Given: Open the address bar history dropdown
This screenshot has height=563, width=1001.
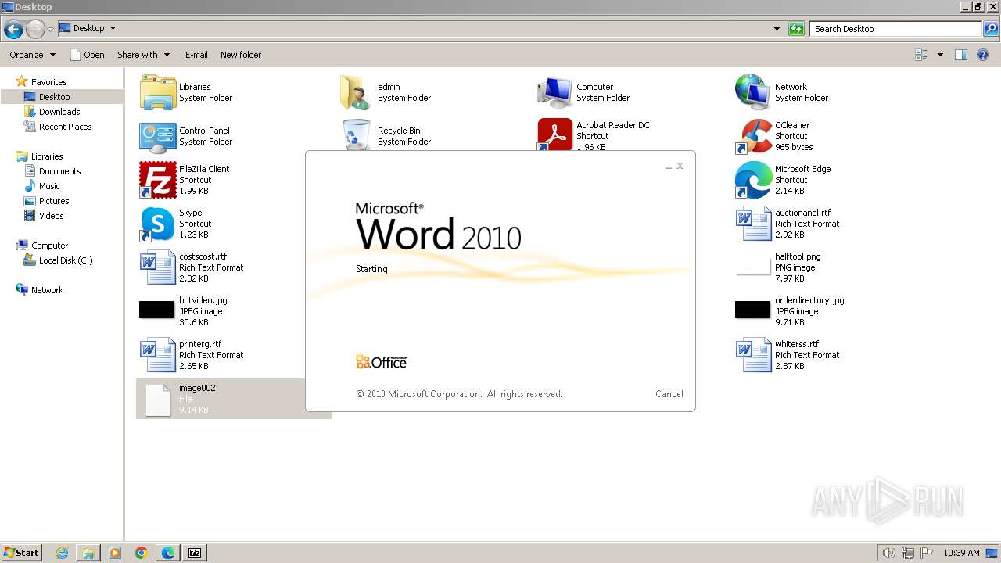Looking at the screenshot, I should (777, 29).
